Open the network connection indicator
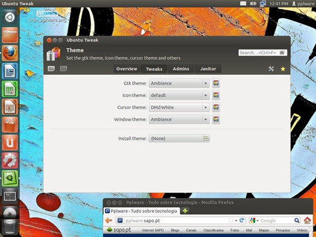Viewport: 316px width, 237px height. tap(262, 4)
